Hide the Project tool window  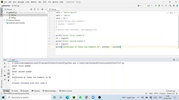click(46, 9)
